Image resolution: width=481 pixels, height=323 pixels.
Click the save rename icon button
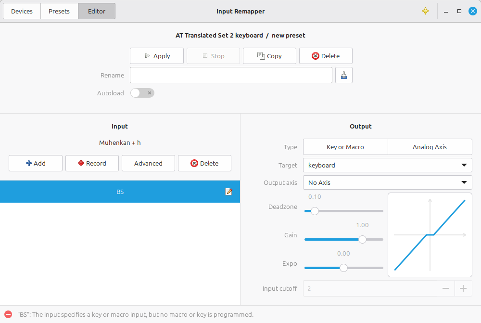click(343, 75)
